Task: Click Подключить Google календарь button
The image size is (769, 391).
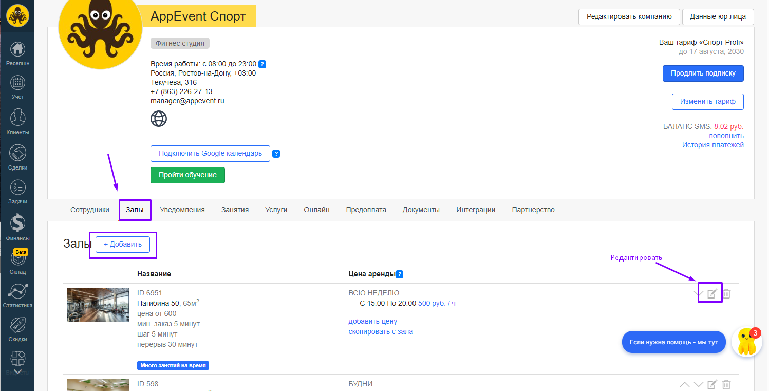Action: point(210,153)
